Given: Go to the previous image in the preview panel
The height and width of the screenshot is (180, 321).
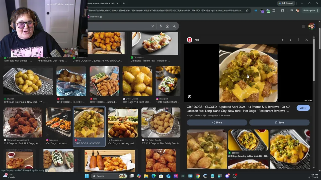Looking at the screenshot, I should (x=283, y=40).
